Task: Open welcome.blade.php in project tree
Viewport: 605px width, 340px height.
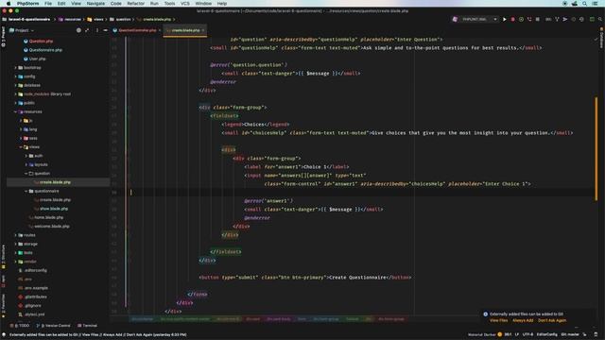Action: click(52, 227)
